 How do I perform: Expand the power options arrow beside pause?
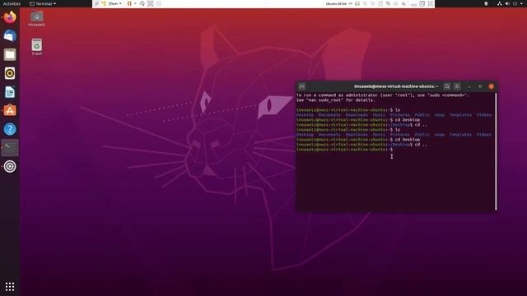click(135, 3)
